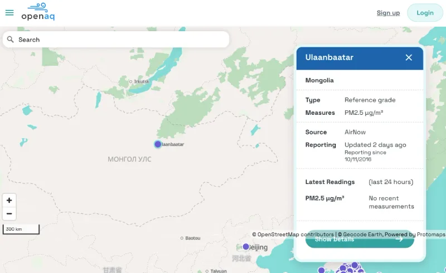Click the Sign up link

(x=388, y=13)
